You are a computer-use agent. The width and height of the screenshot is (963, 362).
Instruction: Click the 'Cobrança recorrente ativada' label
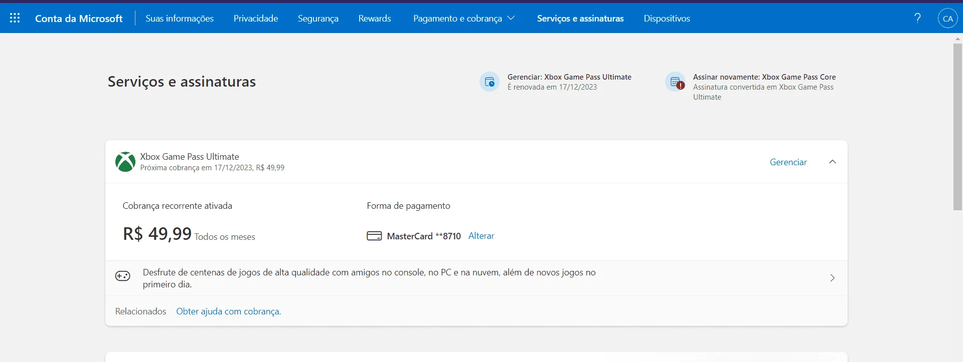(178, 206)
